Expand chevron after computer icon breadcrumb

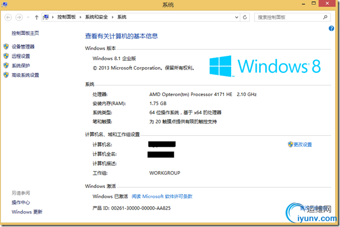(x=53, y=17)
